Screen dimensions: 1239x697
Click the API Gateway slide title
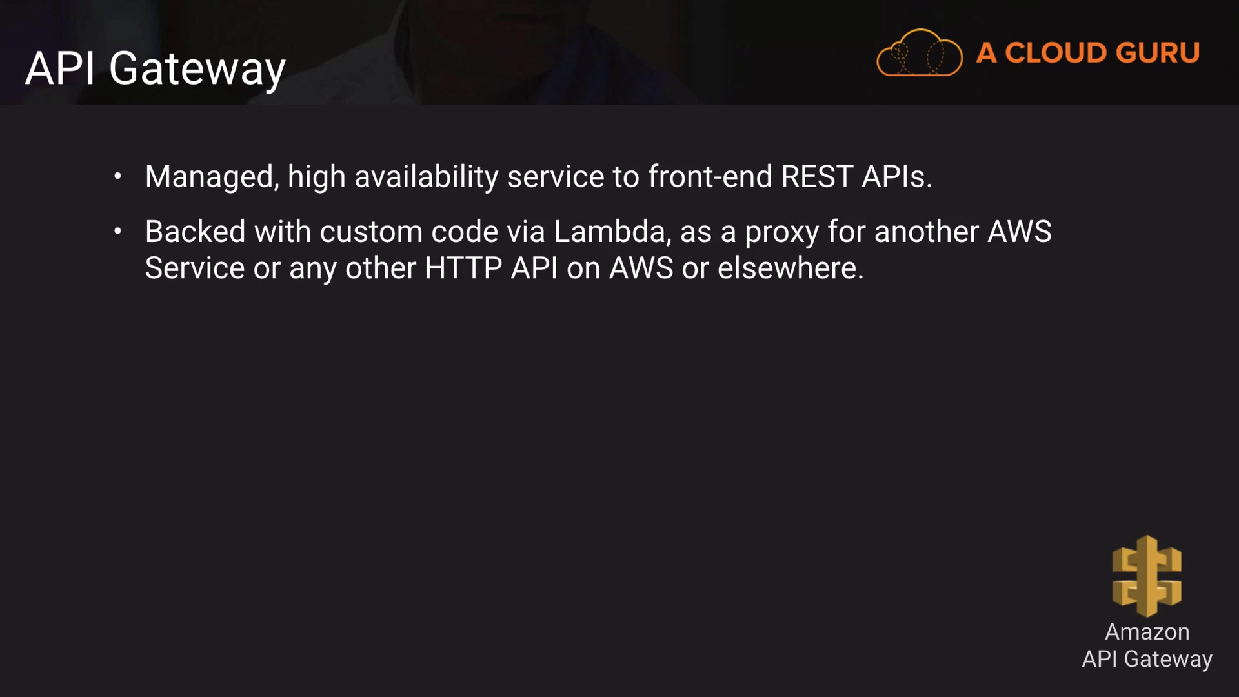tap(155, 68)
